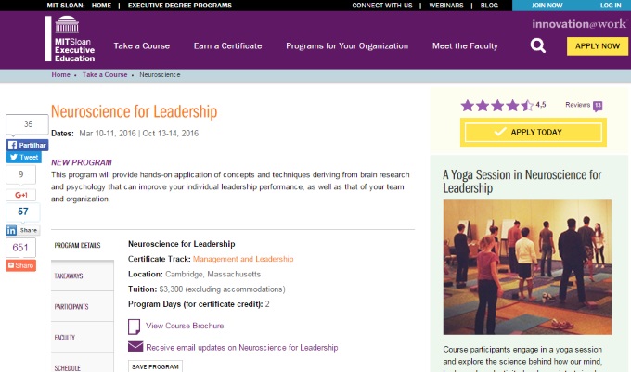Click the yellow Apply Today button
Image resolution: width=631 pixels, height=372 pixels.
(533, 133)
